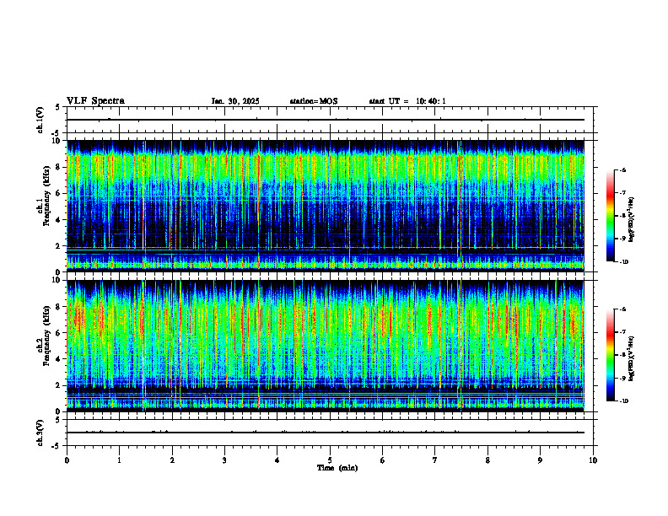Click the ch.2 spectrogram at the 5-minute mark

pos(330,346)
